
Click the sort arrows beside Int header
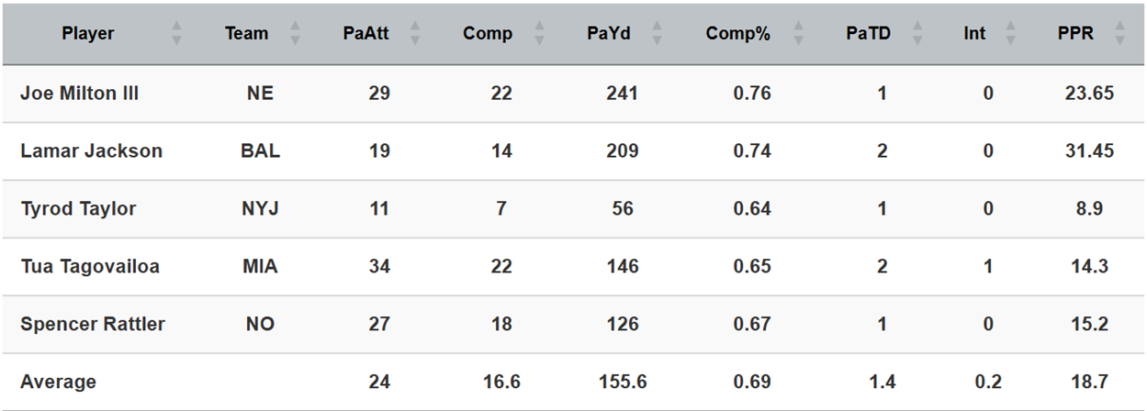[1011, 34]
